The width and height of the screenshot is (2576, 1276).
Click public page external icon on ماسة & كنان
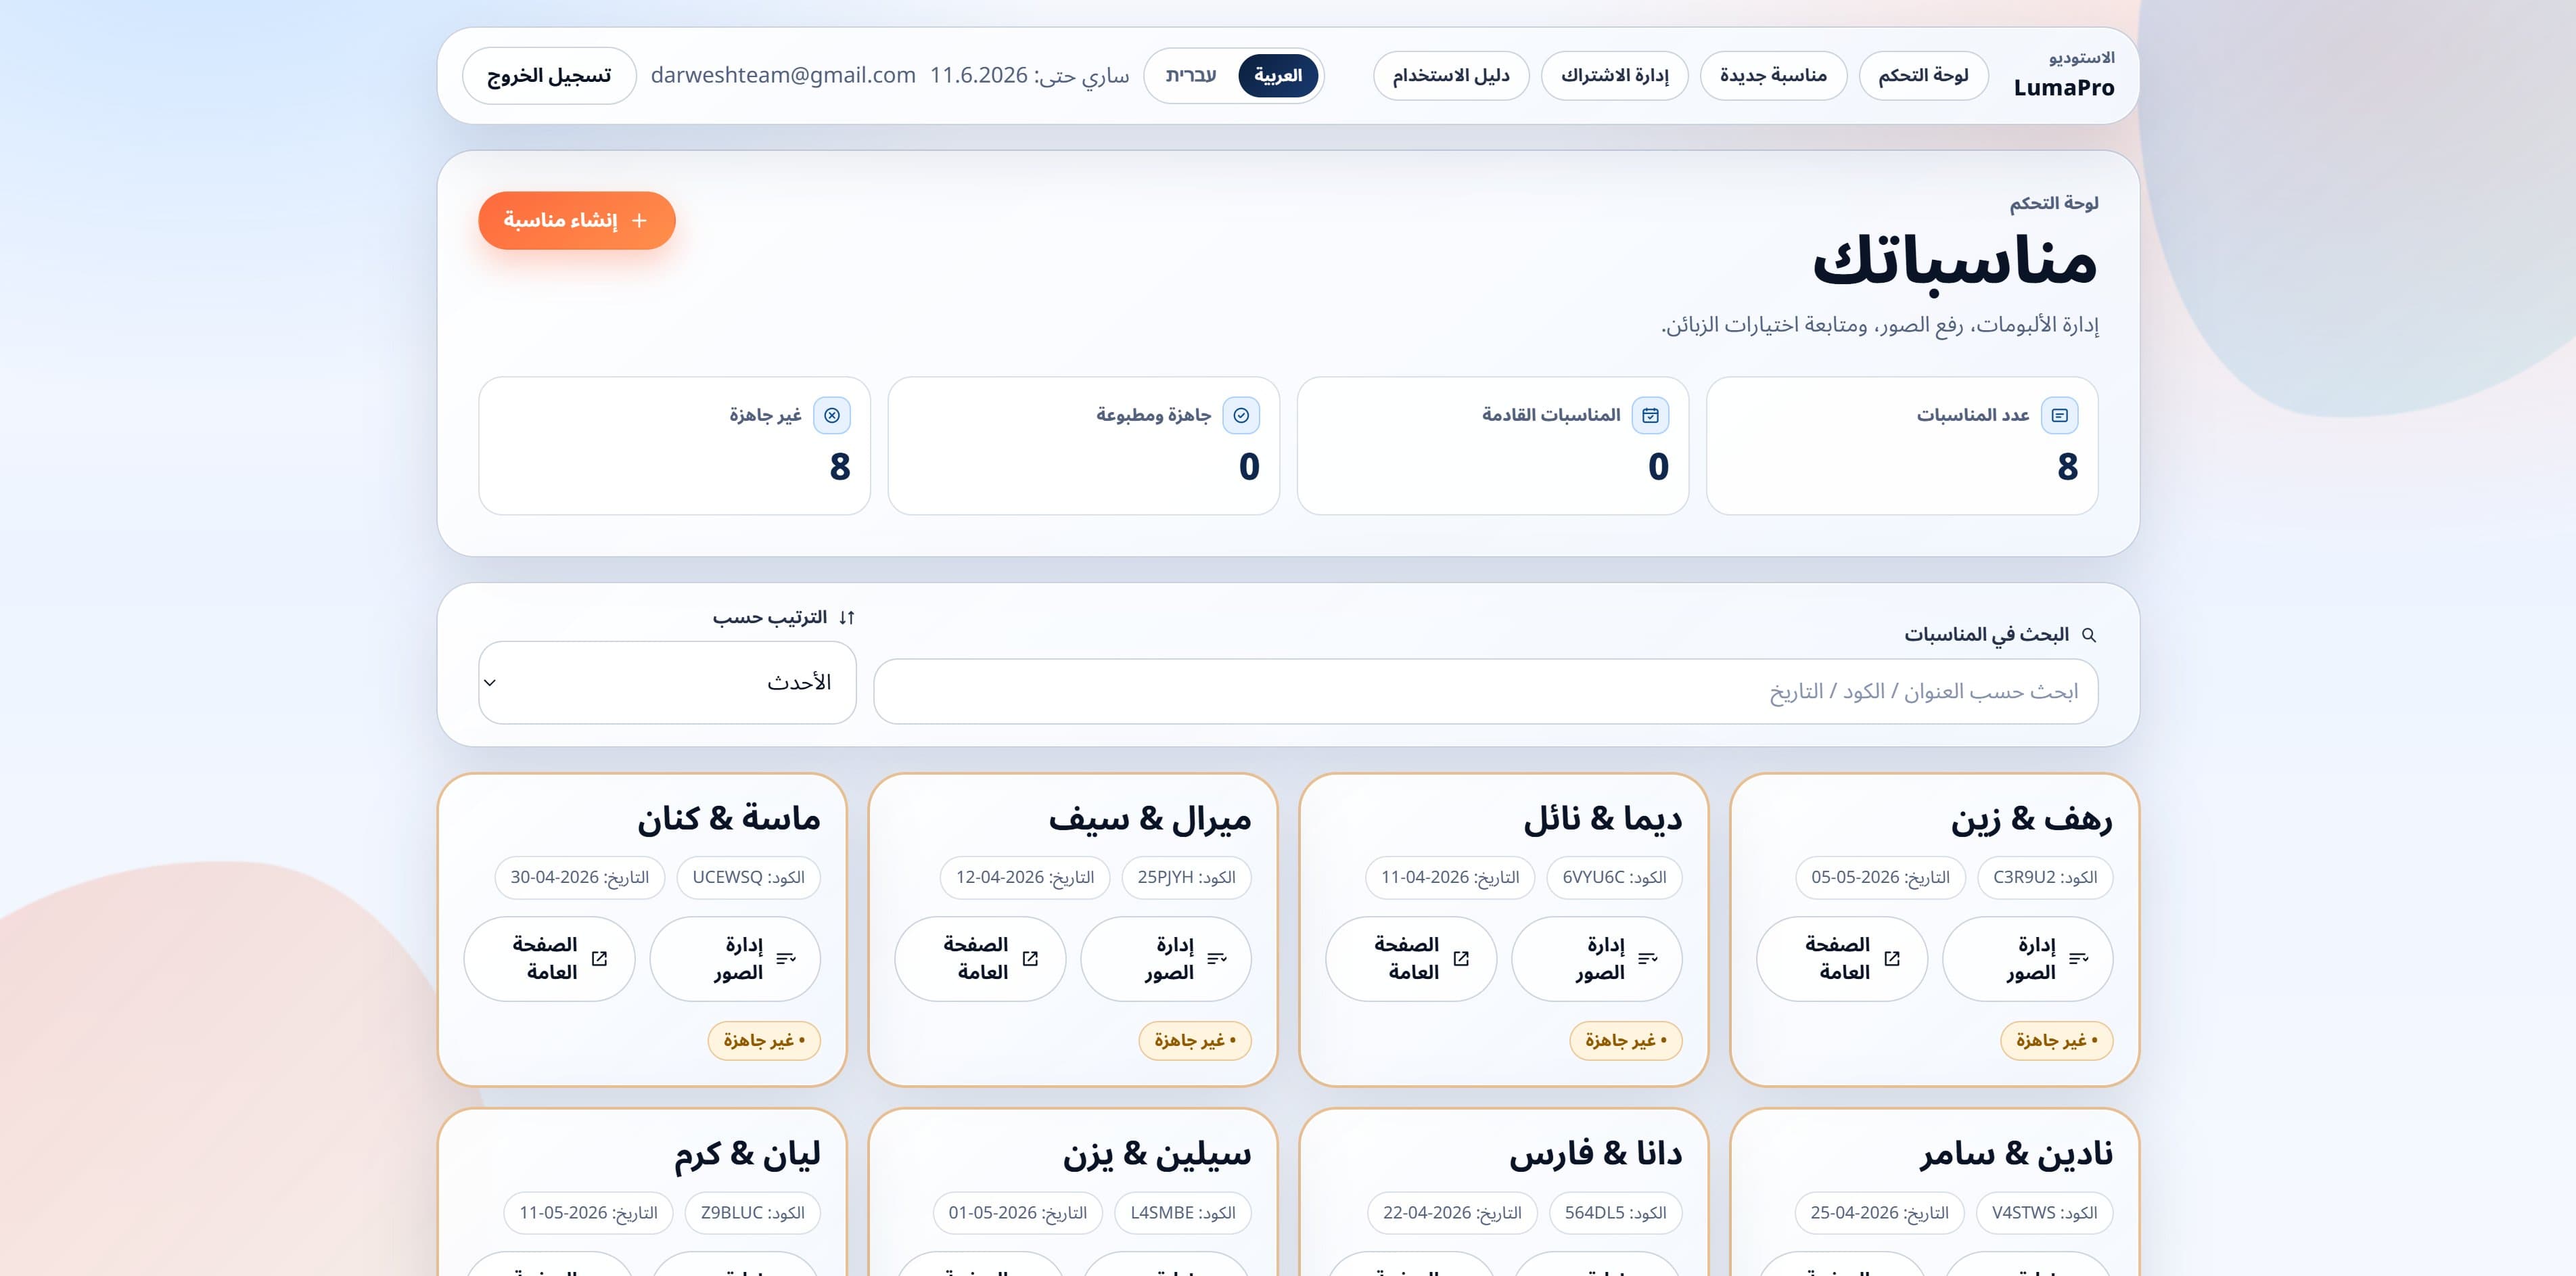[x=599, y=958]
